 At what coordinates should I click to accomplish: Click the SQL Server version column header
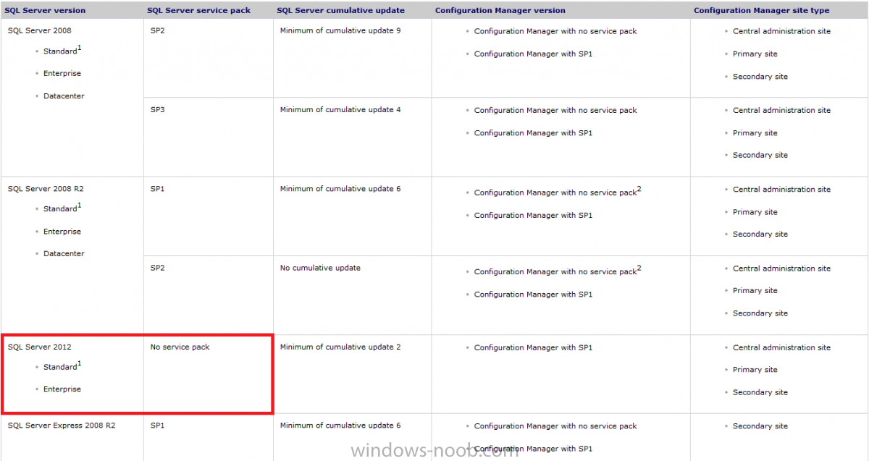(x=45, y=10)
